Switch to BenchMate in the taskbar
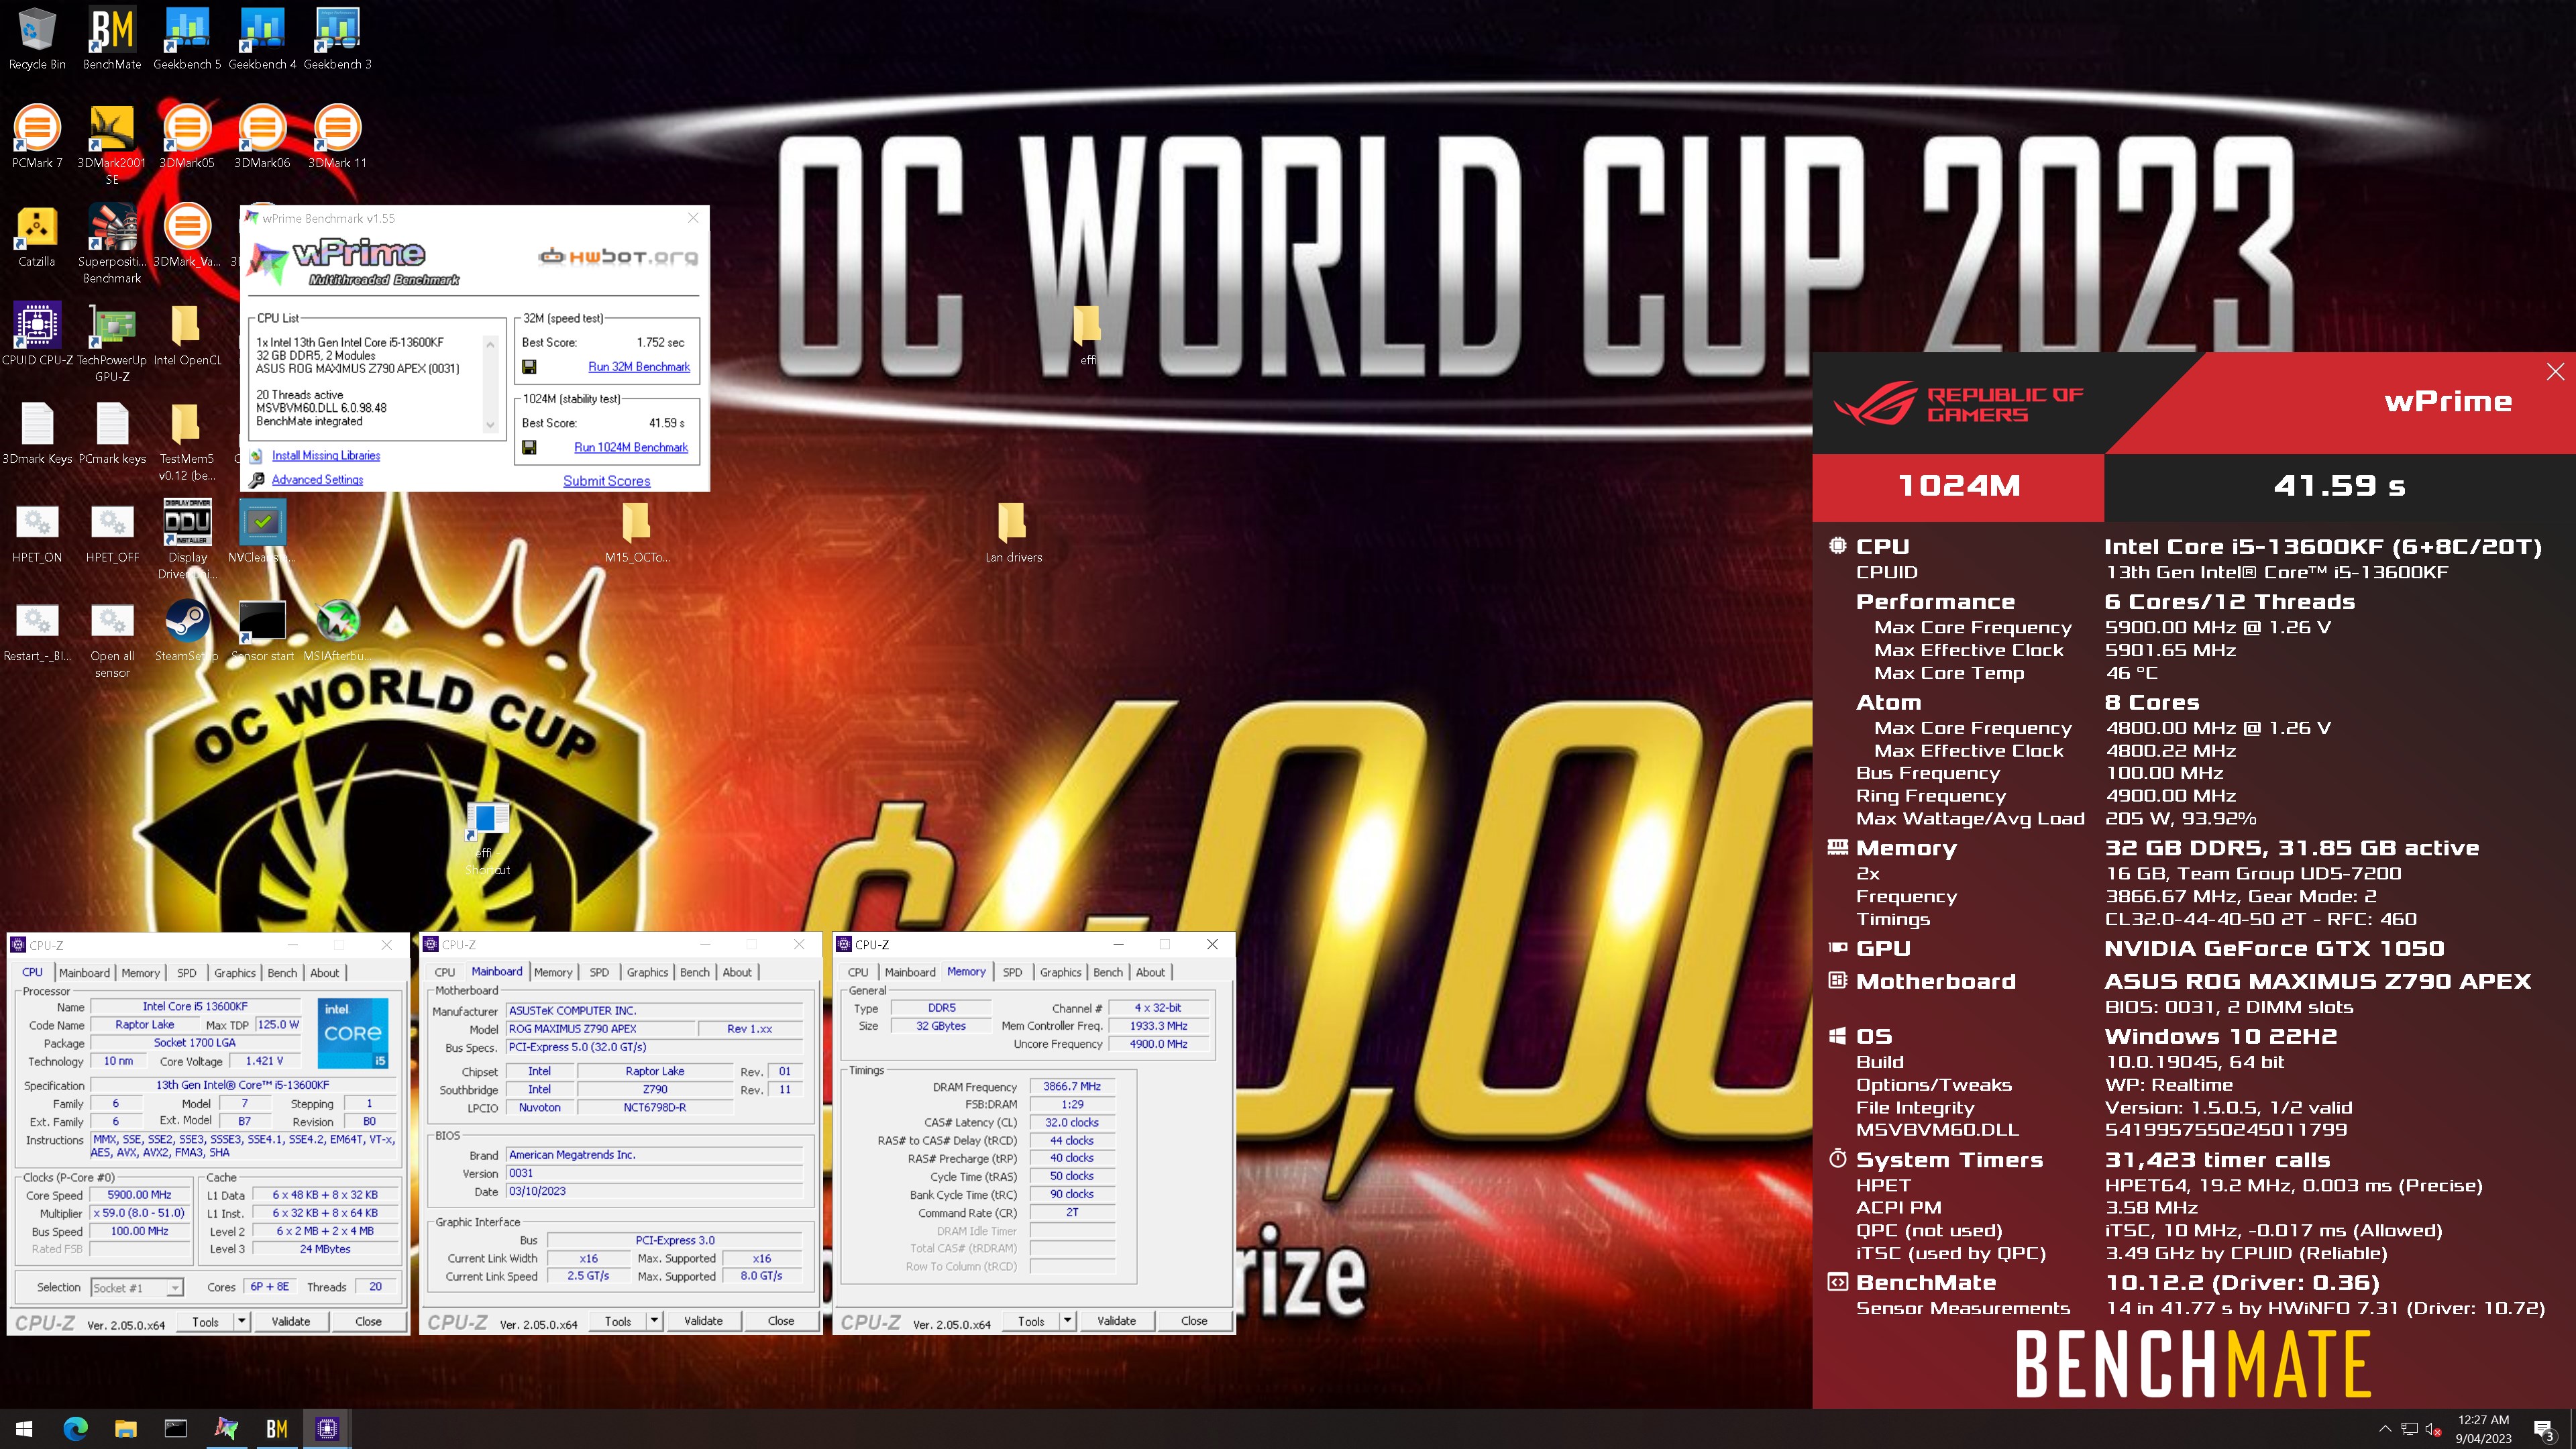Image resolution: width=2576 pixels, height=1449 pixels. pyautogui.click(x=277, y=1429)
